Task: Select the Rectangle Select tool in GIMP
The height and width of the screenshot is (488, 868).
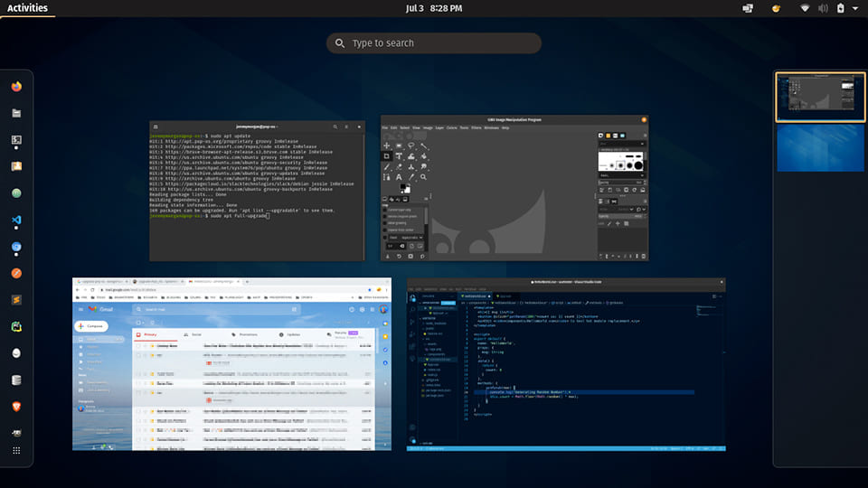Action: coord(399,145)
